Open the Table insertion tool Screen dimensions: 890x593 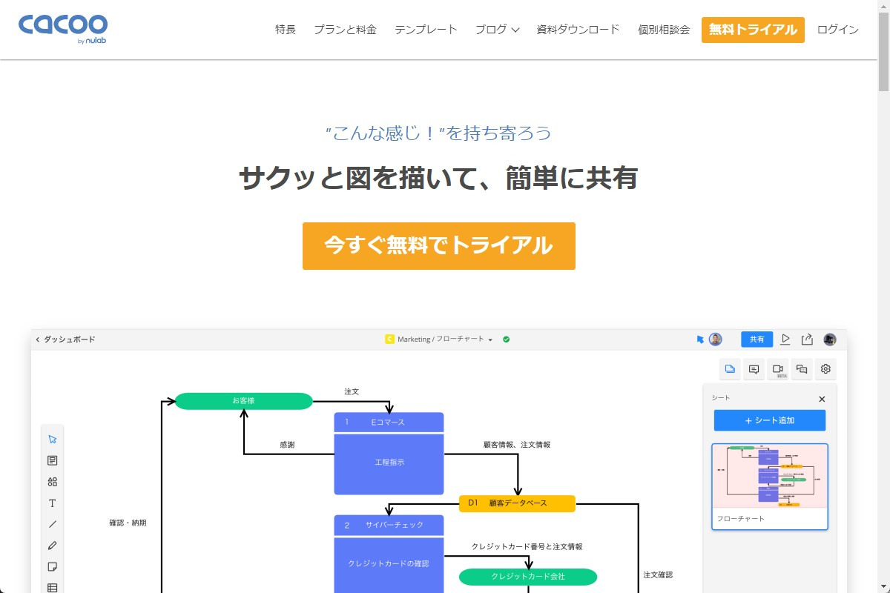[x=53, y=588]
